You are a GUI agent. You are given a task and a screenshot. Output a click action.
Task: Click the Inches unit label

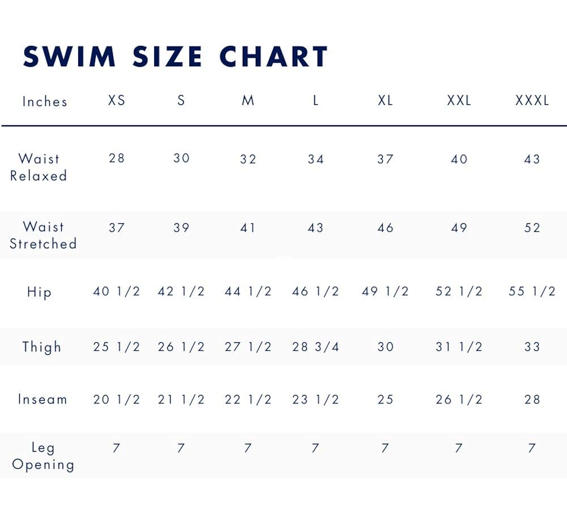(45, 102)
